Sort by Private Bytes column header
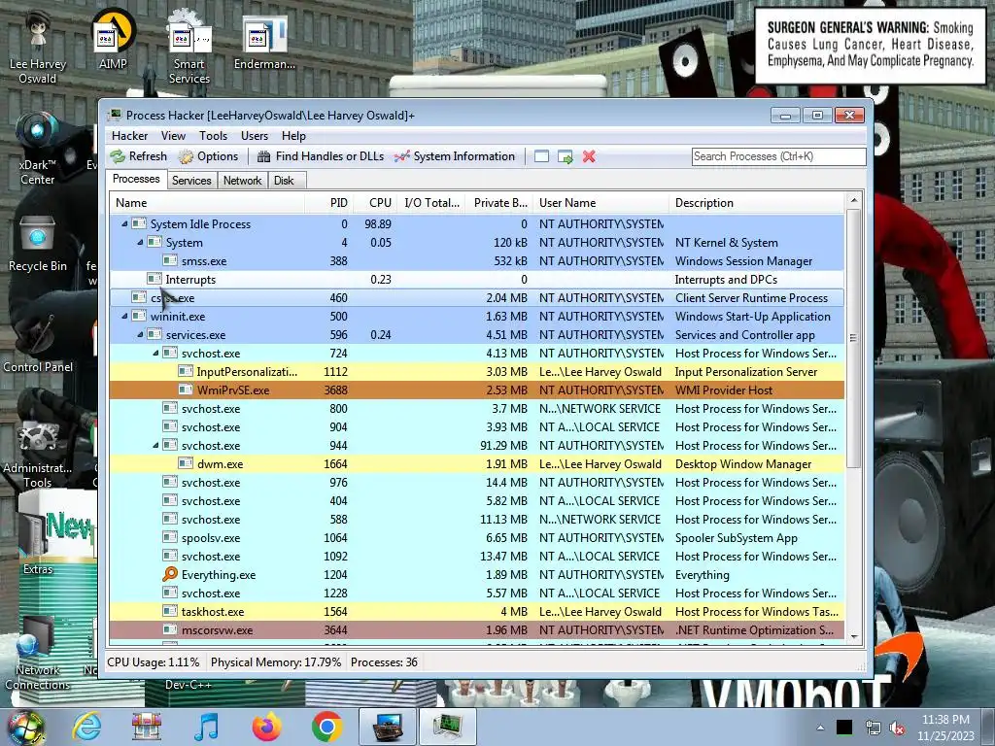This screenshot has height=746, width=995. tap(500, 203)
